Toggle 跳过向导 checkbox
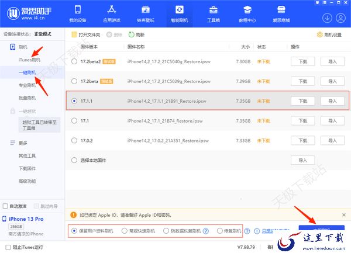 (x=36, y=206)
